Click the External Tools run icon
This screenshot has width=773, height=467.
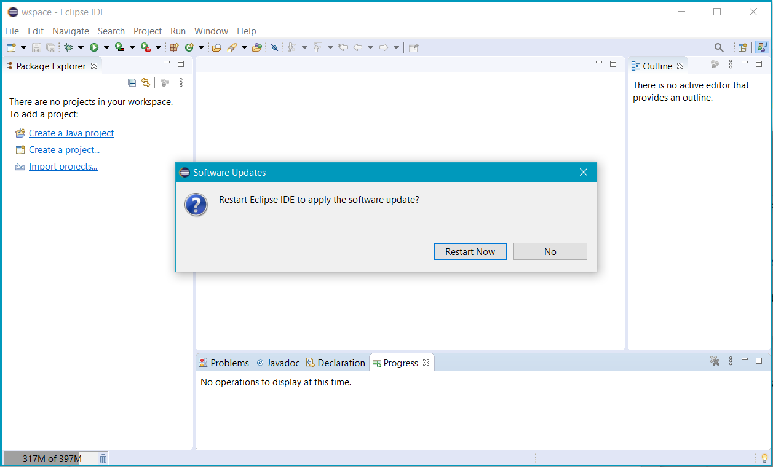146,47
